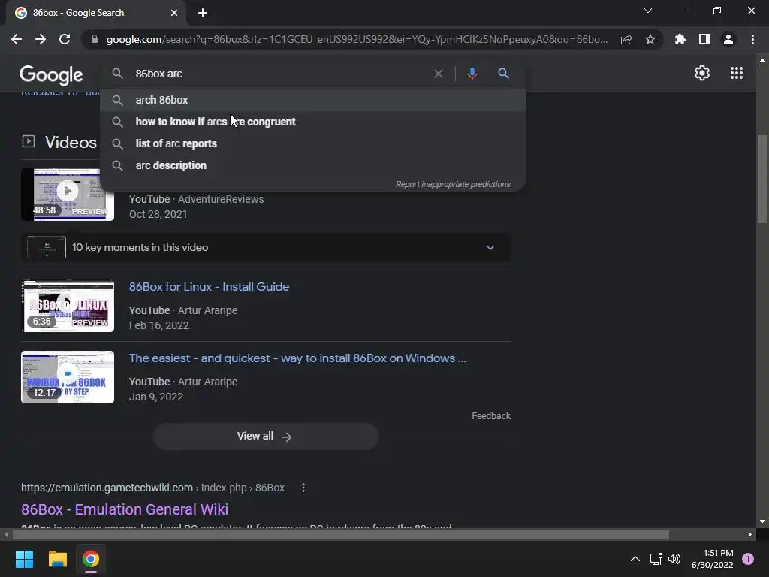Open the Google apps grid
Image resolution: width=769 pixels, height=577 pixels.
click(x=737, y=73)
